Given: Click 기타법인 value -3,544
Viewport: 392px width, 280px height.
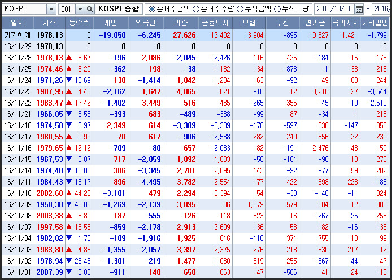Looking at the screenshot, I should click(x=377, y=91).
